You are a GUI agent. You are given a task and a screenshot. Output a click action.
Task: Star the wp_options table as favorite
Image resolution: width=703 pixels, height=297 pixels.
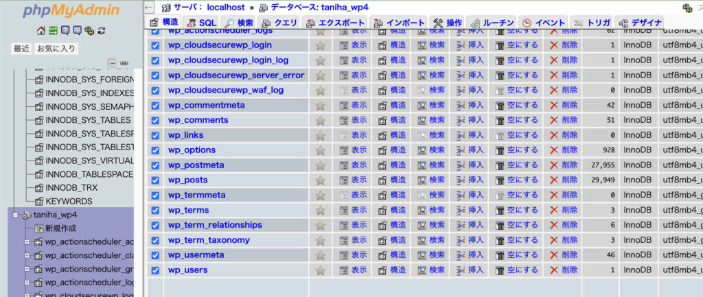[320, 150]
